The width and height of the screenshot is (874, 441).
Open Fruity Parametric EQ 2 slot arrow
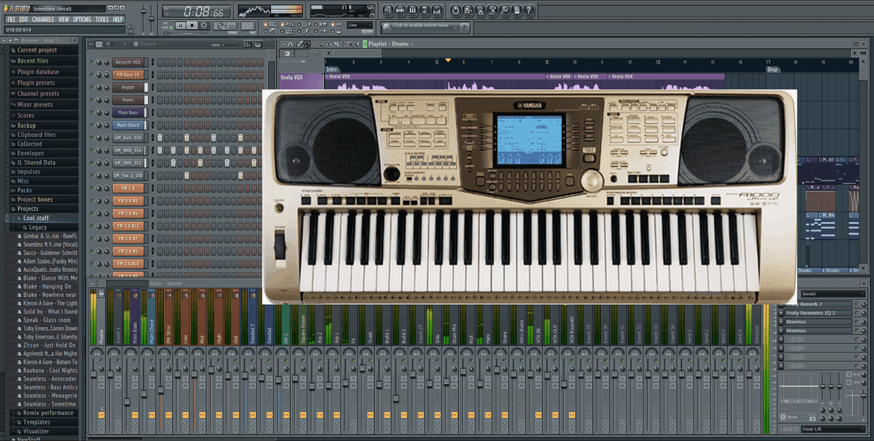[781, 313]
